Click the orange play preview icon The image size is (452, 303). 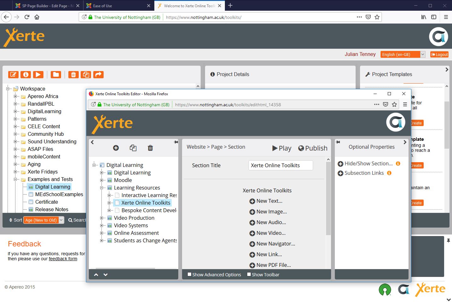point(38,74)
